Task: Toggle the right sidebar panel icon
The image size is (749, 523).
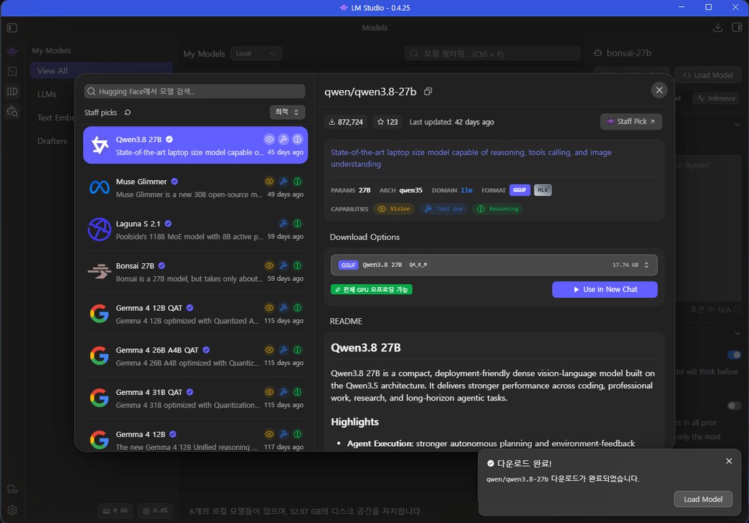Action: 737,28
